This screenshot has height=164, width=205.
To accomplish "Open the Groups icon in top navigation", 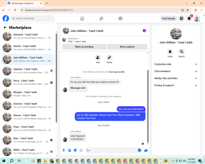I will 121,18.
